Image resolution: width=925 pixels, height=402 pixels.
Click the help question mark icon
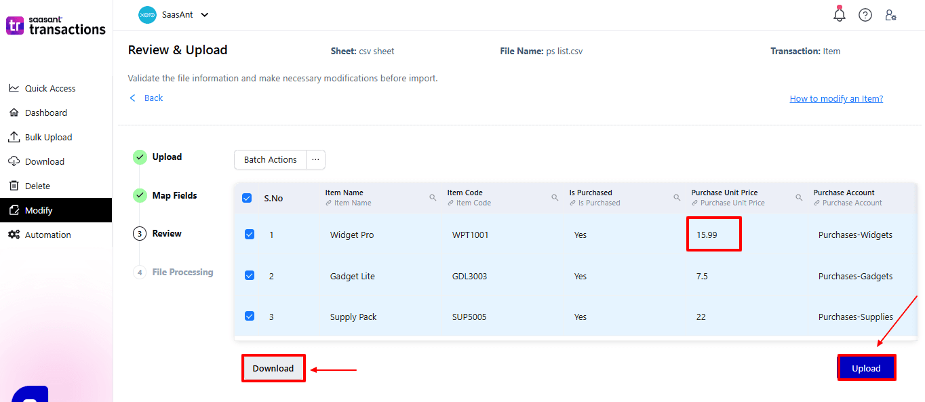point(865,15)
